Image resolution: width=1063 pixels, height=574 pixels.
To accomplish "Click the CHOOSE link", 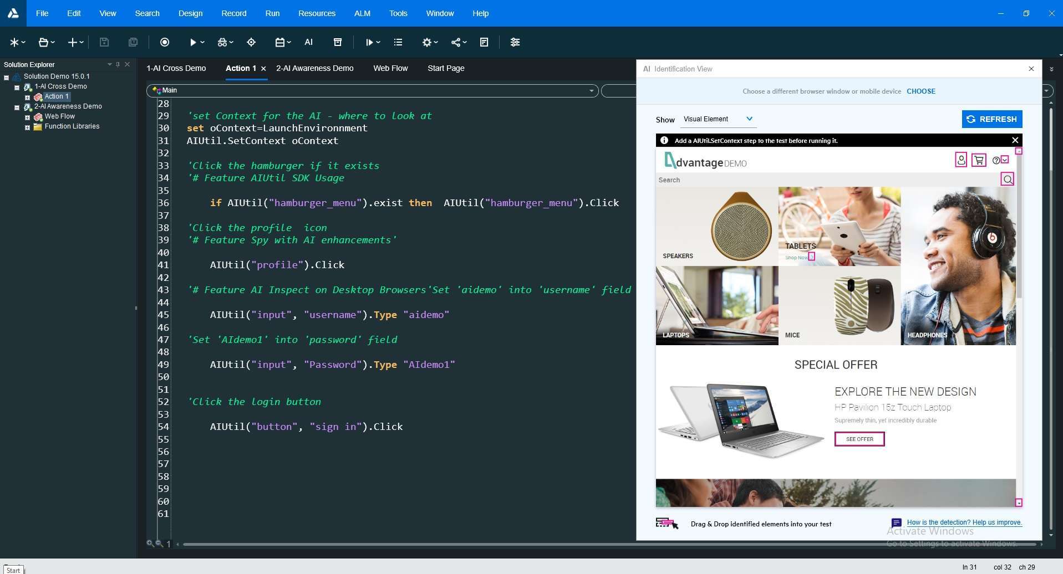I will [x=920, y=91].
